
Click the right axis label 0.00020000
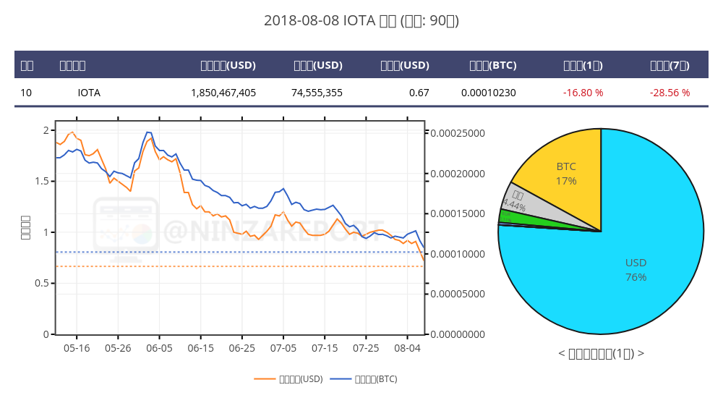[x=458, y=174]
